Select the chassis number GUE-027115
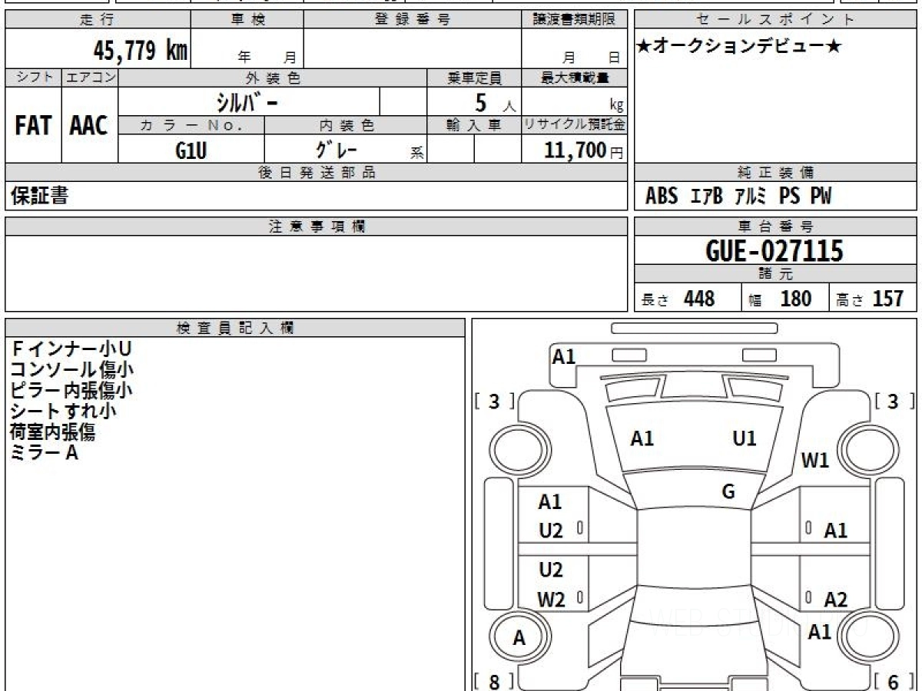This screenshot has width=922, height=691. point(774,251)
